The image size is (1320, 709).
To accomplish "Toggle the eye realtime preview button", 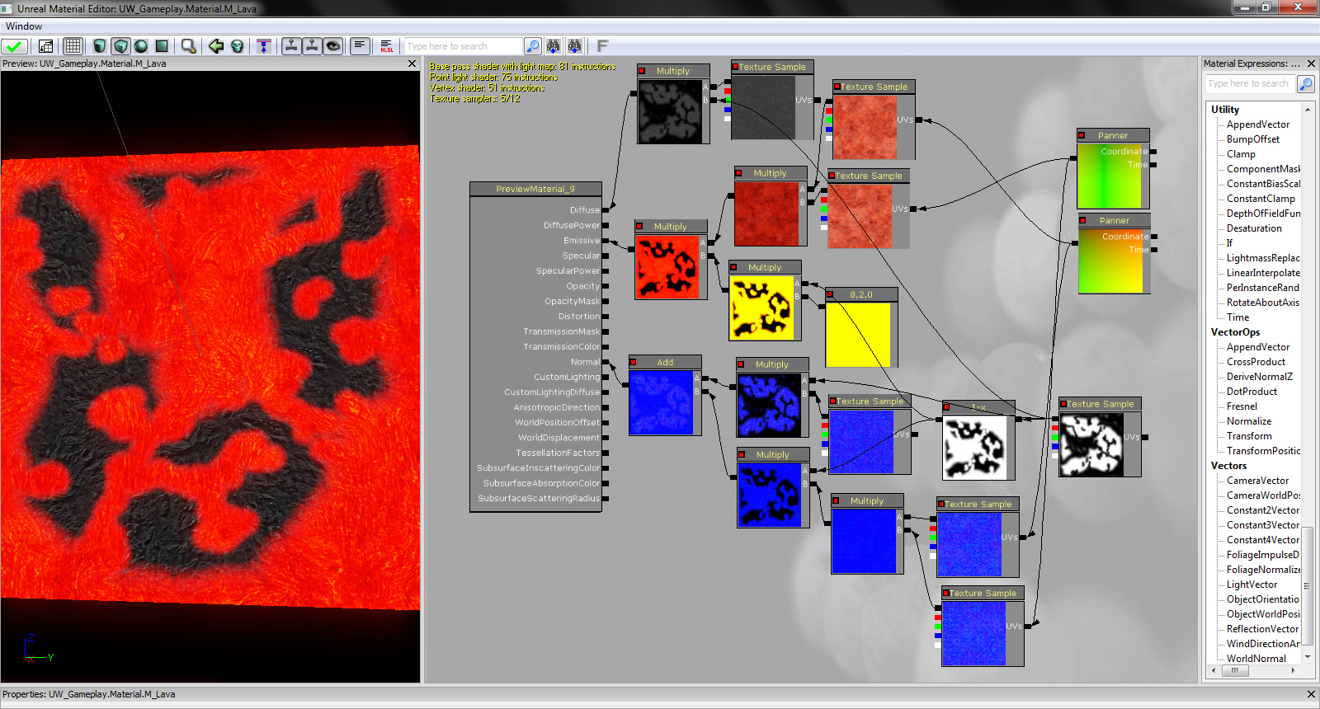I will (333, 46).
